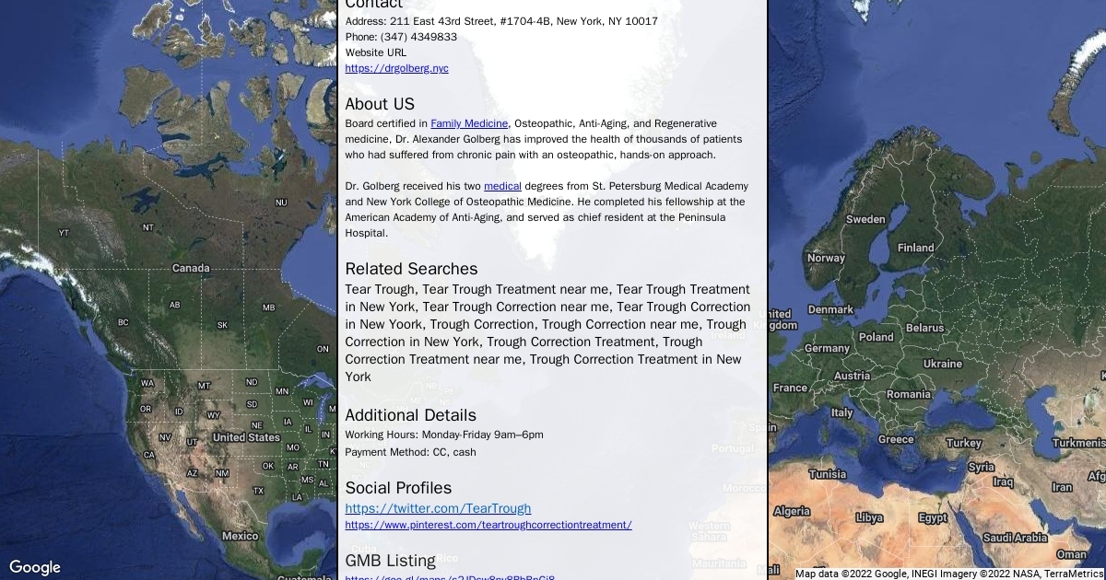1106x580 pixels.
Task: Open the Pinterest profile link
Action: click(488, 525)
